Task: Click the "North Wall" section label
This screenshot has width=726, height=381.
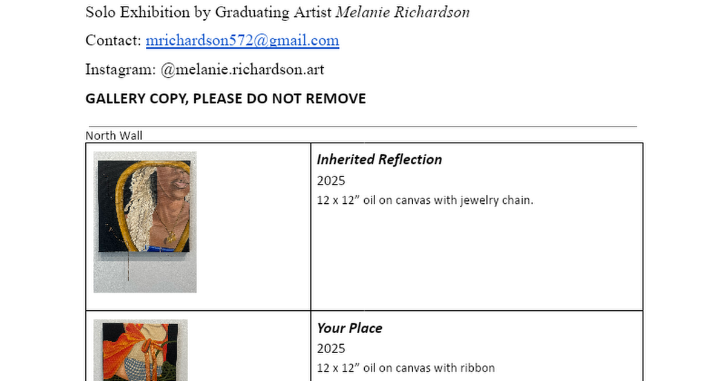Action: tap(114, 135)
